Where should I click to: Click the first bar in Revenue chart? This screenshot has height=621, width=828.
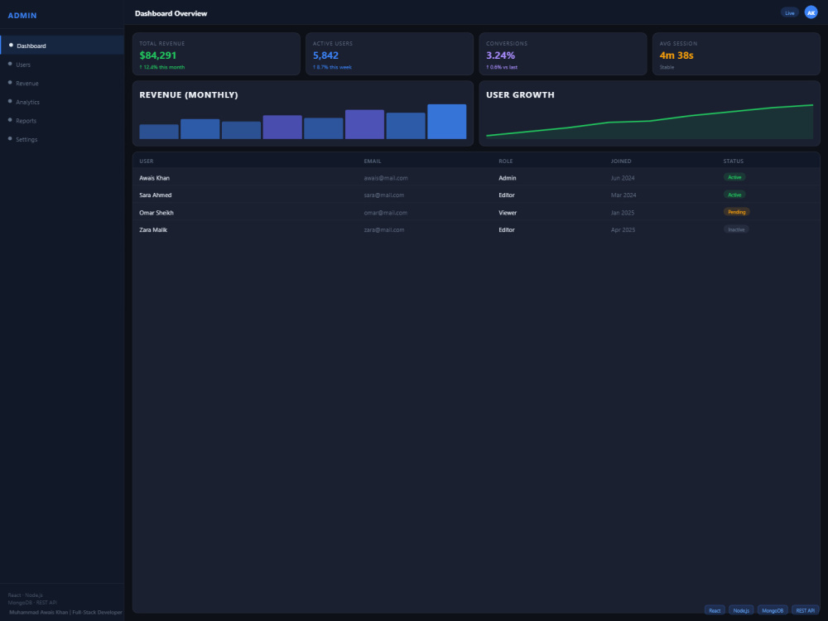[159, 132]
